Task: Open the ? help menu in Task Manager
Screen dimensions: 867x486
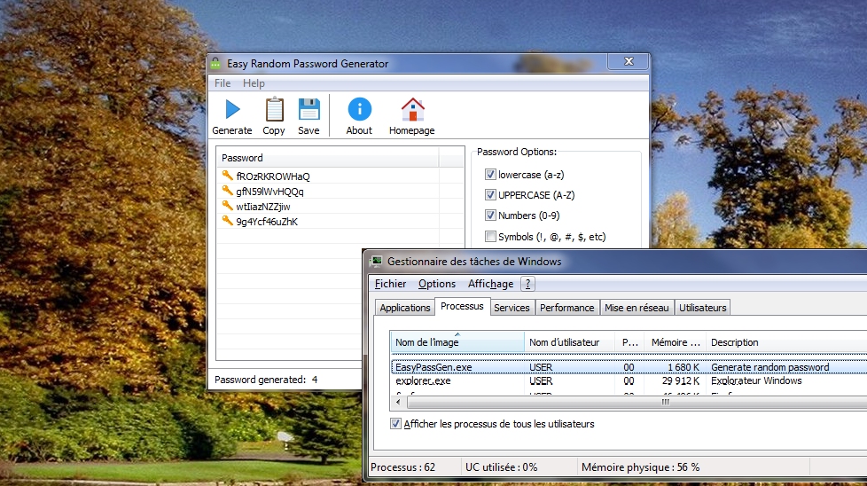Action: 527,284
